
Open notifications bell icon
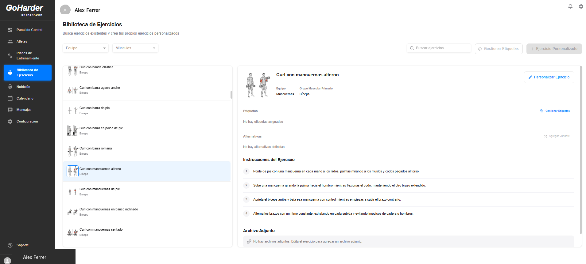tap(570, 6)
